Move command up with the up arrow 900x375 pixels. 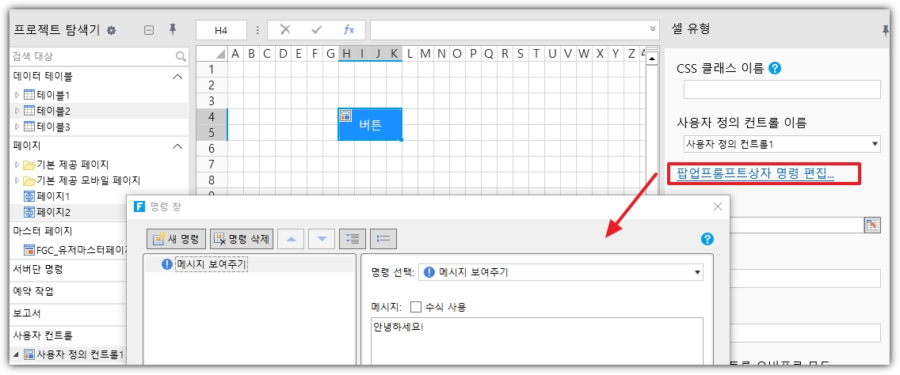(291, 238)
